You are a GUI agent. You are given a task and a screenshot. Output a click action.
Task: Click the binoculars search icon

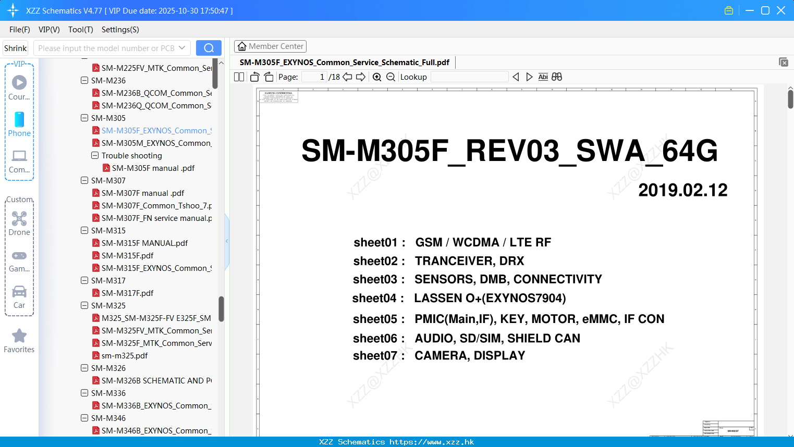click(x=557, y=77)
